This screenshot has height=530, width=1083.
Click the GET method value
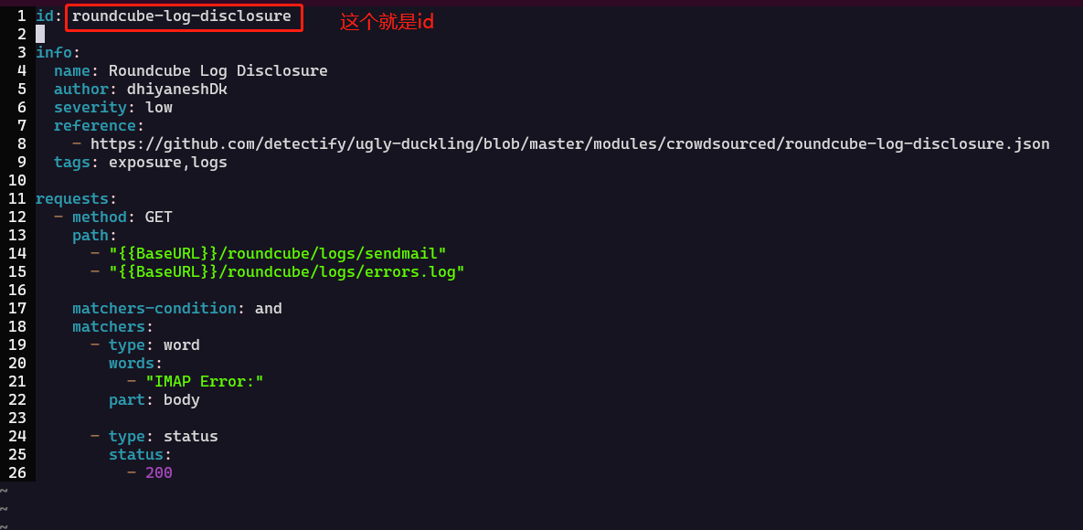(x=159, y=217)
